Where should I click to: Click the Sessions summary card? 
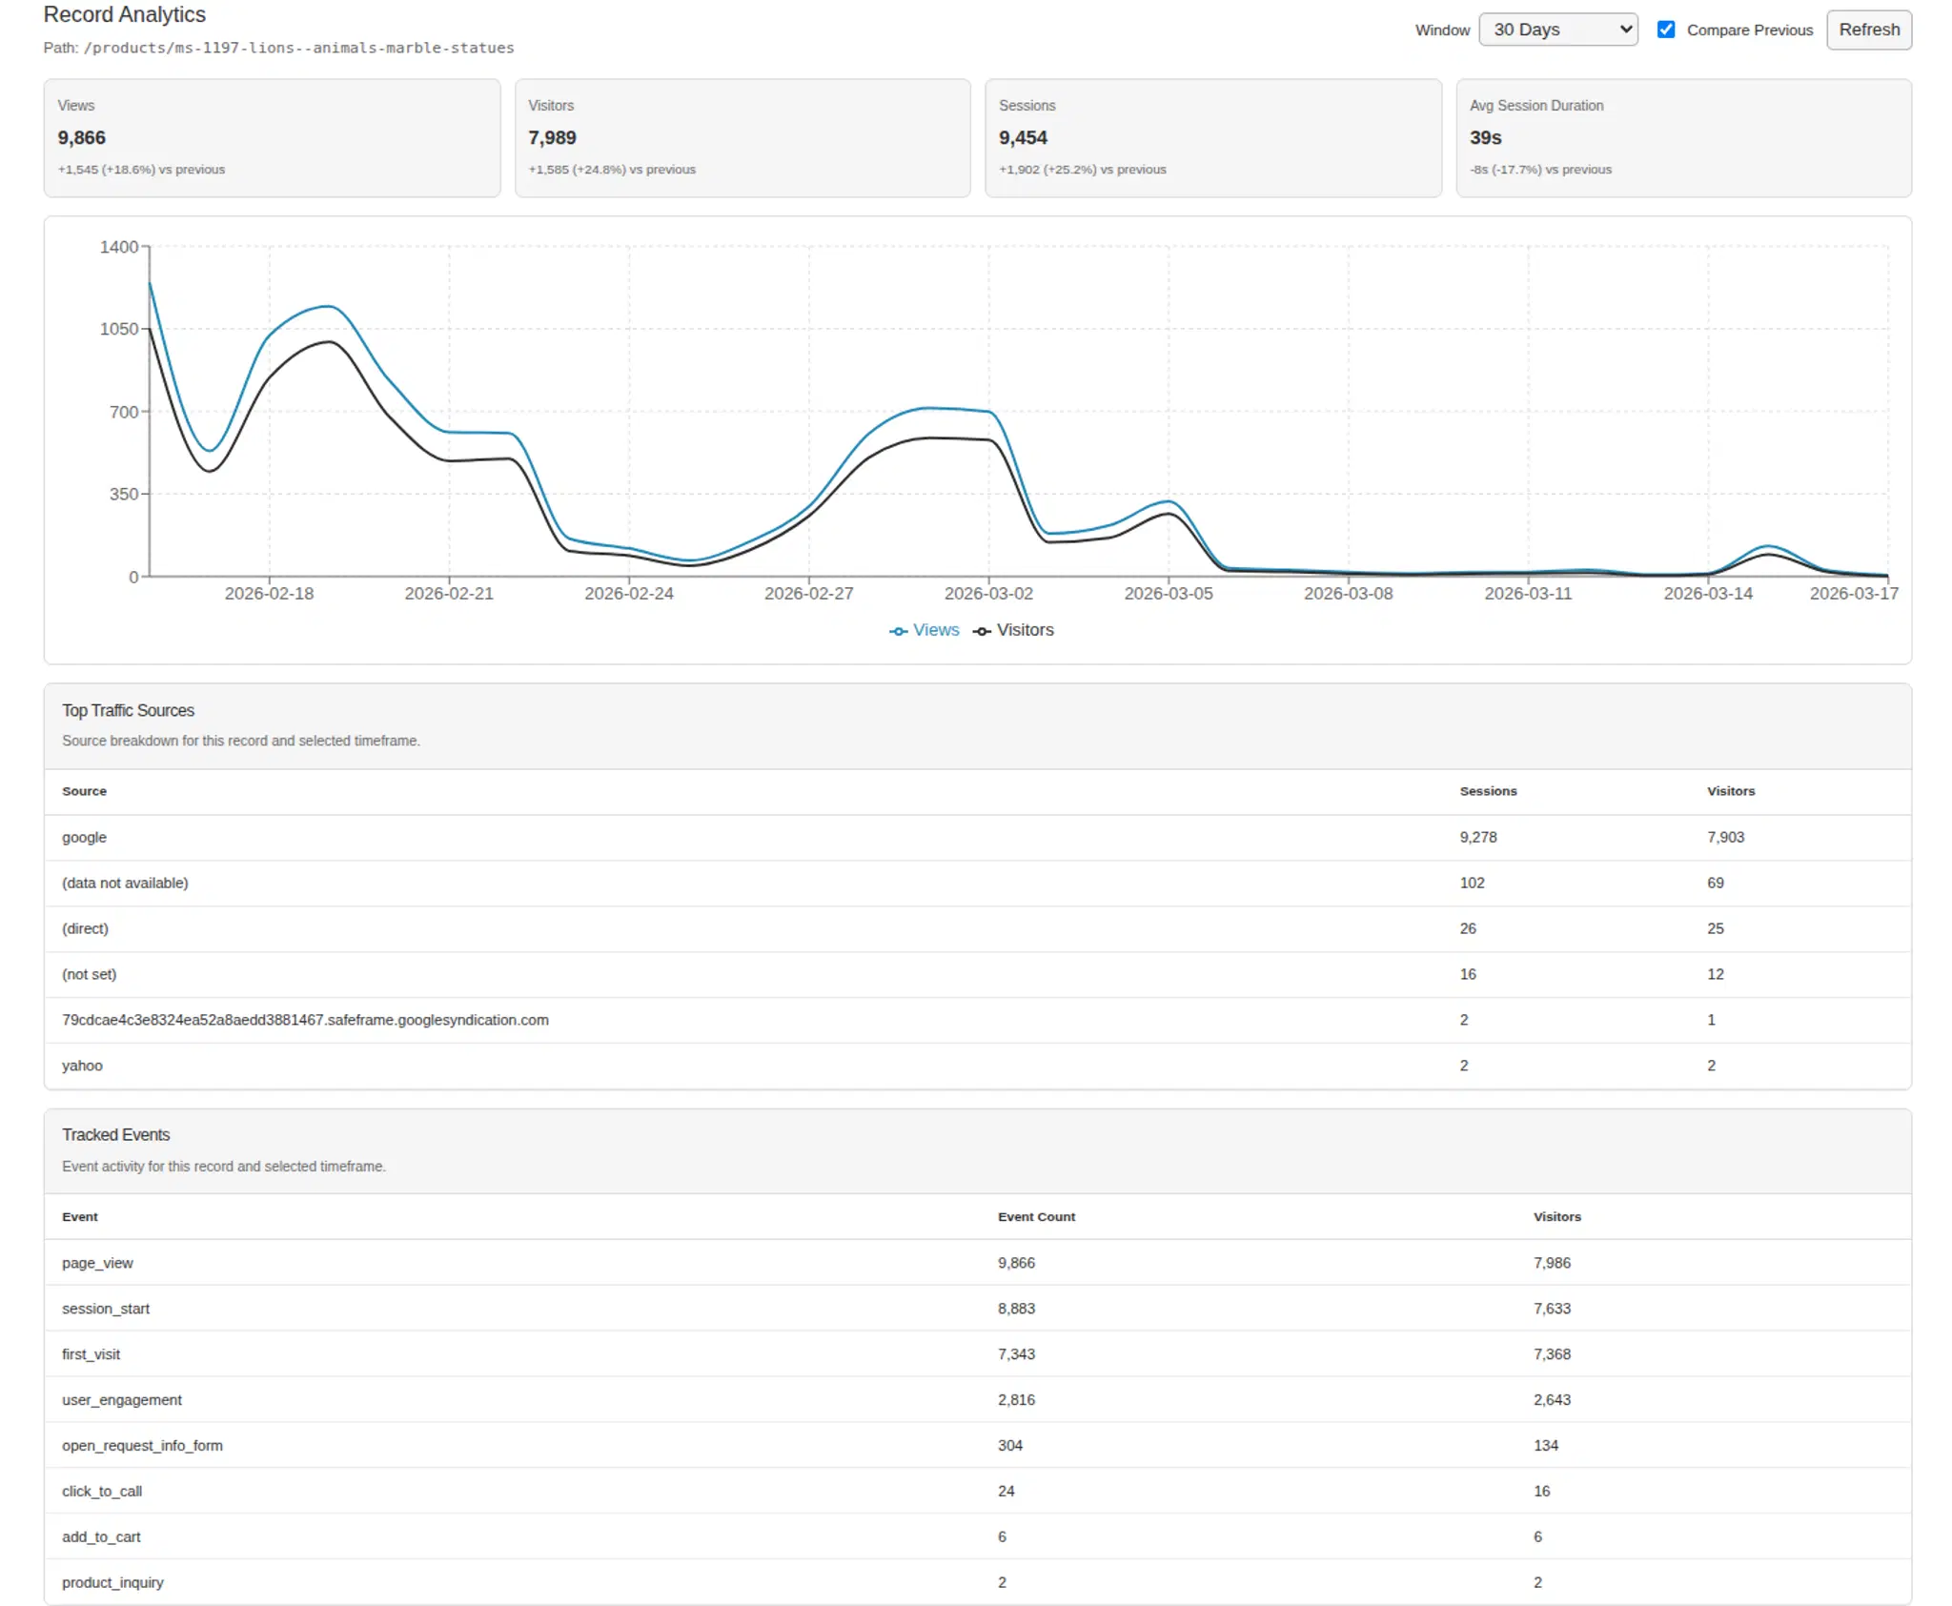(1213, 137)
